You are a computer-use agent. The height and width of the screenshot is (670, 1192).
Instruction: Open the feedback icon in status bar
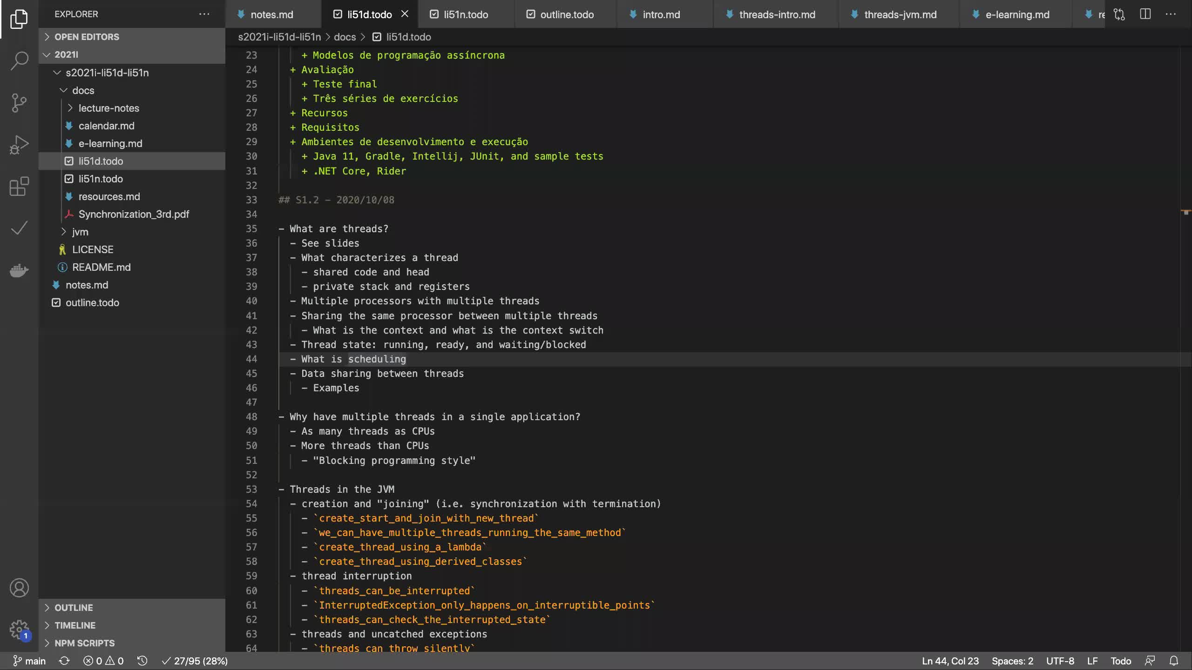pyautogui.click(x=1150, y=661)
